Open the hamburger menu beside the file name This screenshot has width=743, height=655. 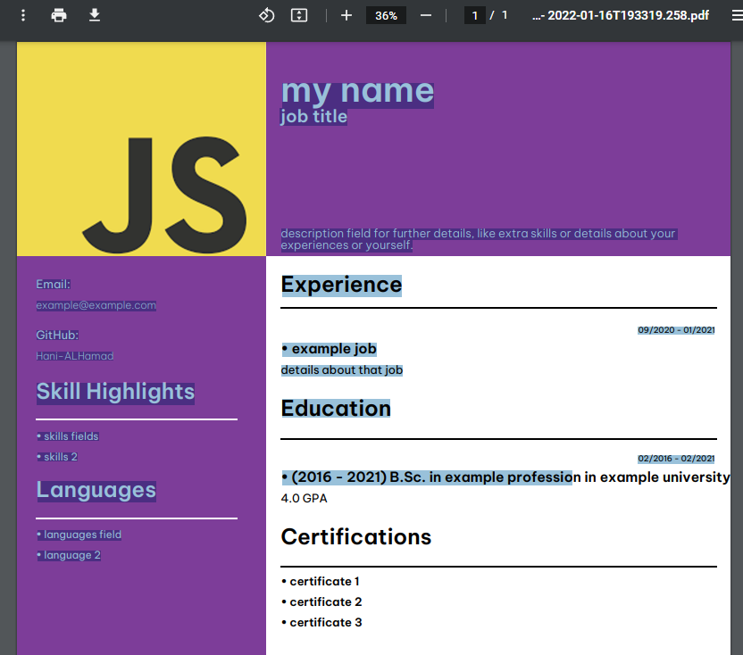click(737, 16)
